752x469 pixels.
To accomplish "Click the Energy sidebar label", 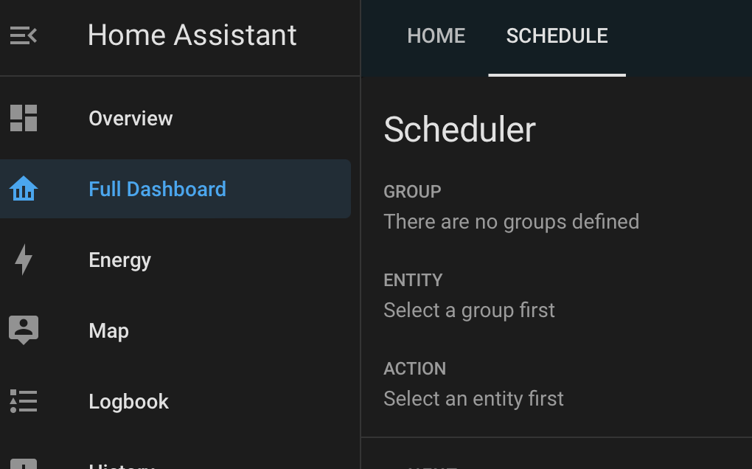I will pyautogui.click(x=119, y=260).
